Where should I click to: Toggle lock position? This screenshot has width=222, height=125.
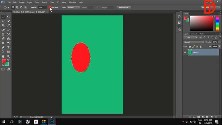pyautogui.click(x=197, y=47)
